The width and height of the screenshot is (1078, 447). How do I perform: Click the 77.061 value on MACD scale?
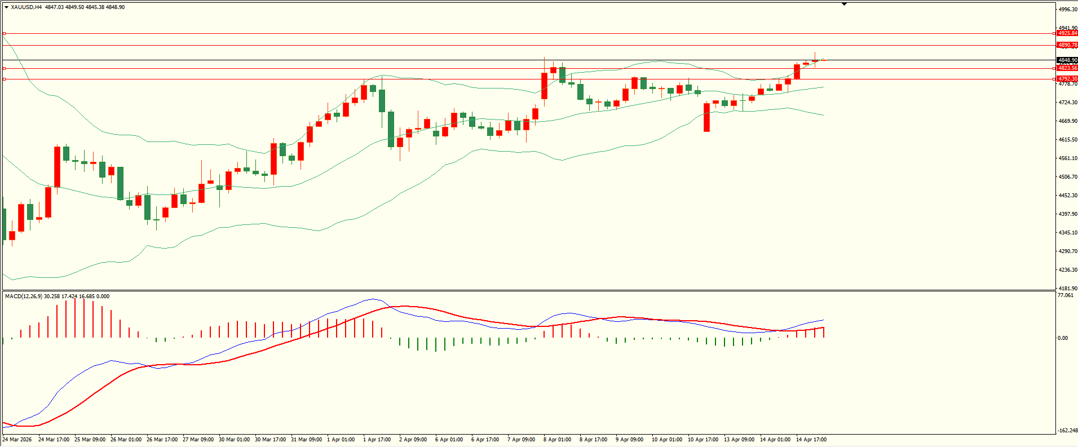tap(1065, 295)
